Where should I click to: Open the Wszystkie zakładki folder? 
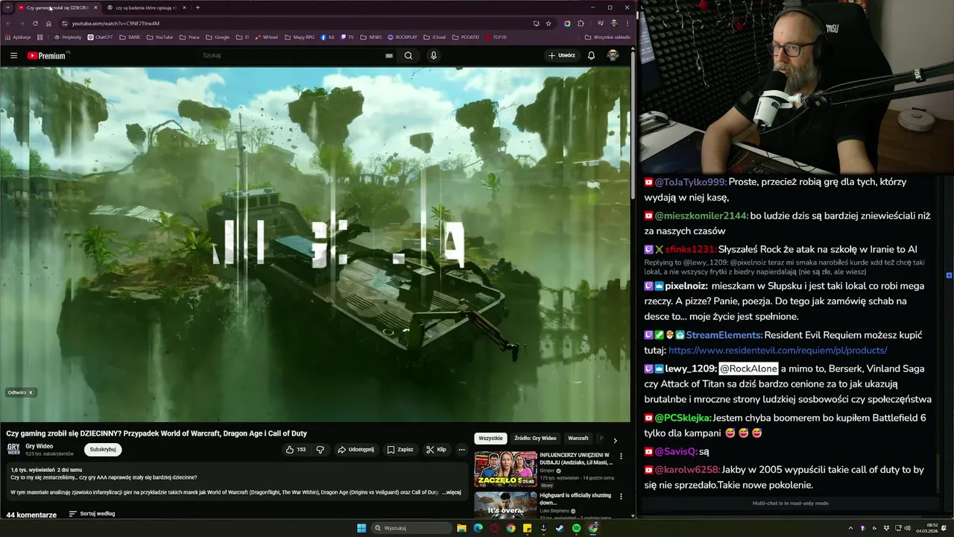tap(607, 37)
